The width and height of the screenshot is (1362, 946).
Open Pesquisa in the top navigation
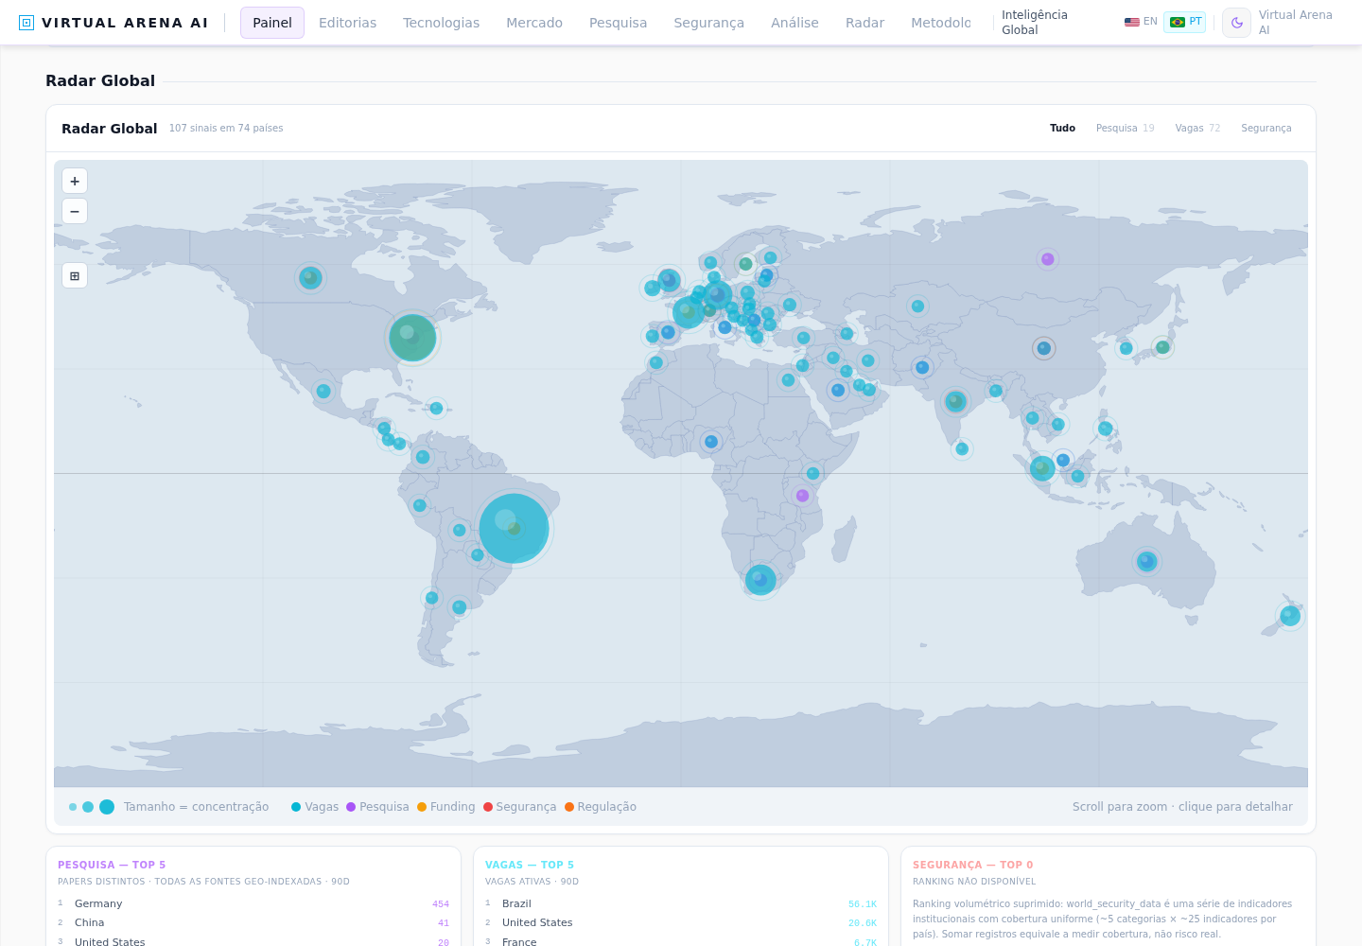click(x=618, y=23)
